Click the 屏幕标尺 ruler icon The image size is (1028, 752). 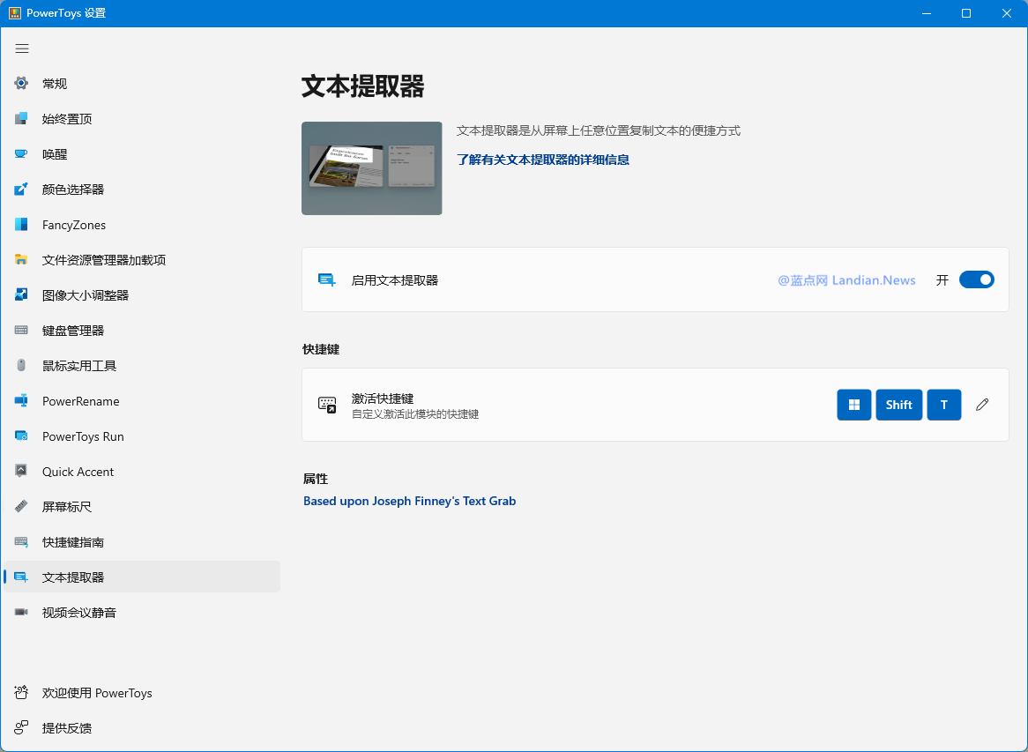point(21,507)
